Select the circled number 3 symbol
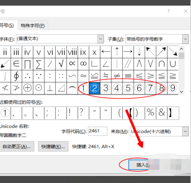The image size is (191, 183). [x=106, y=88]
